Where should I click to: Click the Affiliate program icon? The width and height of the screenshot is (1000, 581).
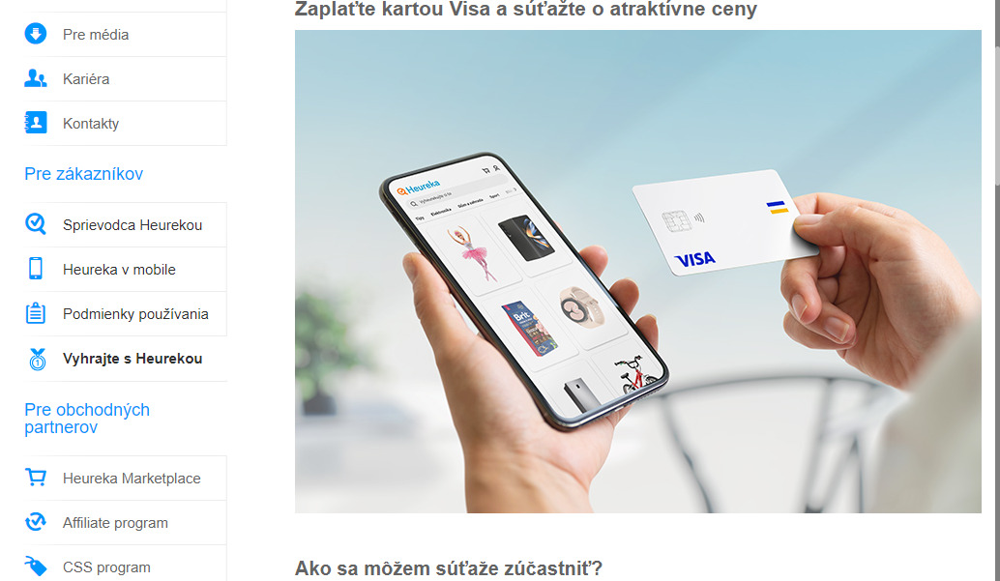pyautogui.click(x=36, y=522)
